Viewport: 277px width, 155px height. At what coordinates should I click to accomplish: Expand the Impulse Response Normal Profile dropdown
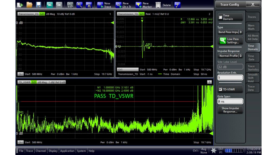[230, 56]
